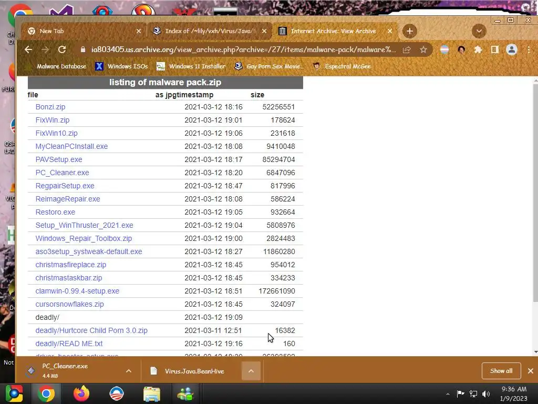Reload the current archive page

pos(62,49)
